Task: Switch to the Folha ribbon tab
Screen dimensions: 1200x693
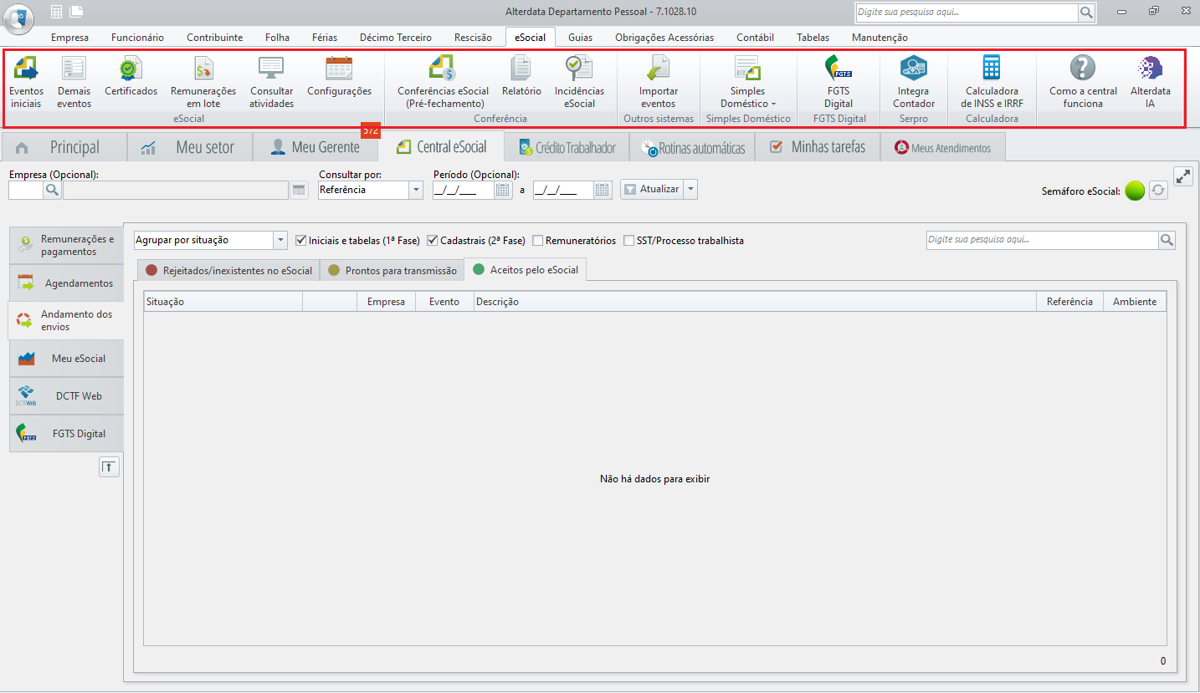Action: (x=278, y=37)
